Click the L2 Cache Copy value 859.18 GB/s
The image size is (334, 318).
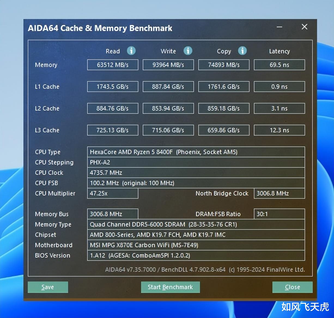(224, 108)
